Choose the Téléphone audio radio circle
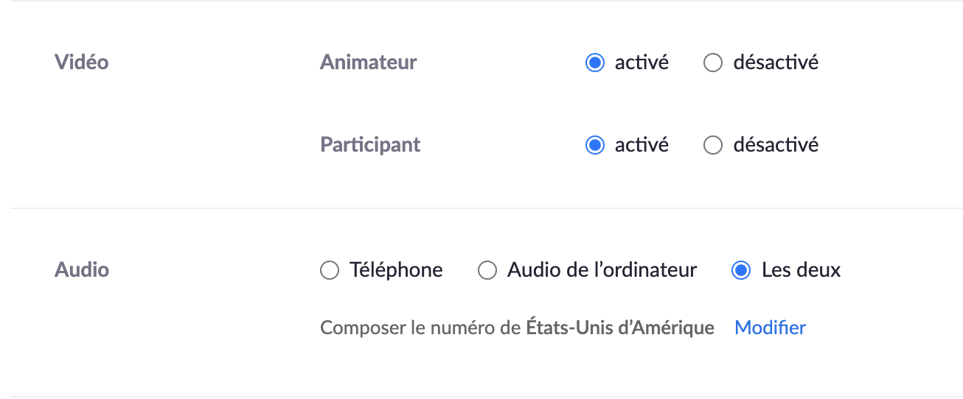 click(329, 270)
